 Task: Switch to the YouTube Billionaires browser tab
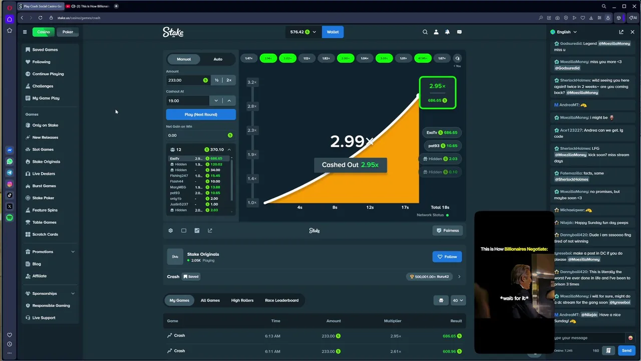click(x=88, y=6)
